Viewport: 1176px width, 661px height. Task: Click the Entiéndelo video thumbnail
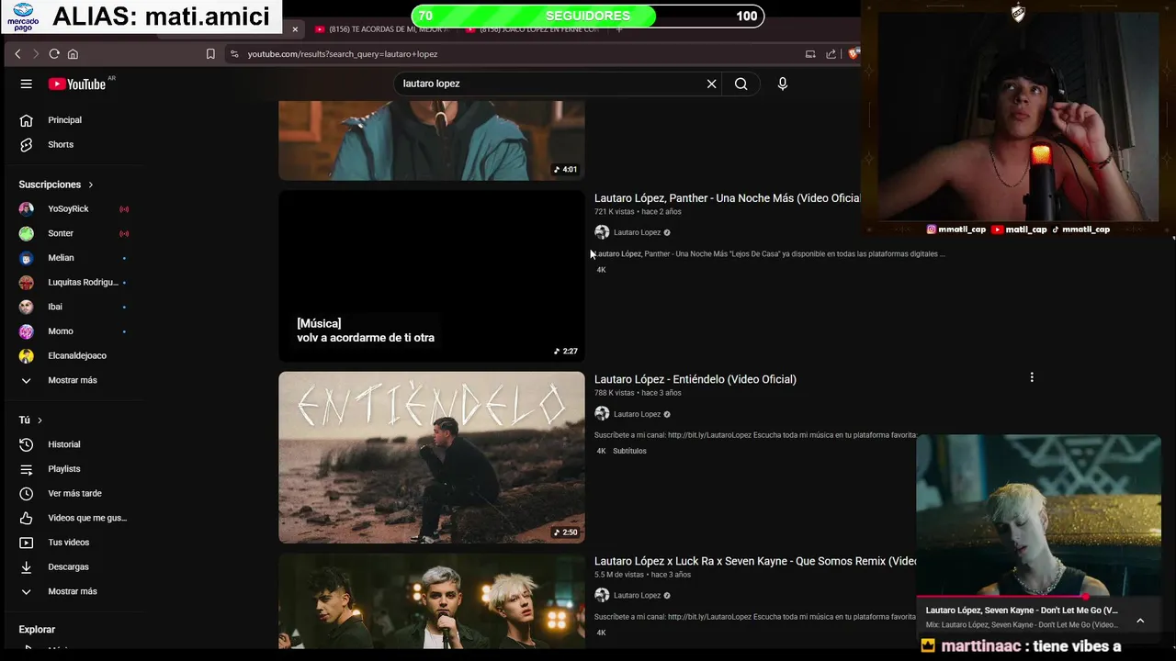click(432, 457)
